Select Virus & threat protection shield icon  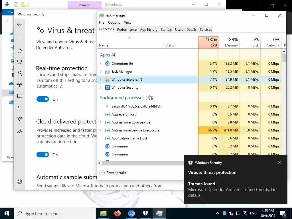click(x=20, y=62)
